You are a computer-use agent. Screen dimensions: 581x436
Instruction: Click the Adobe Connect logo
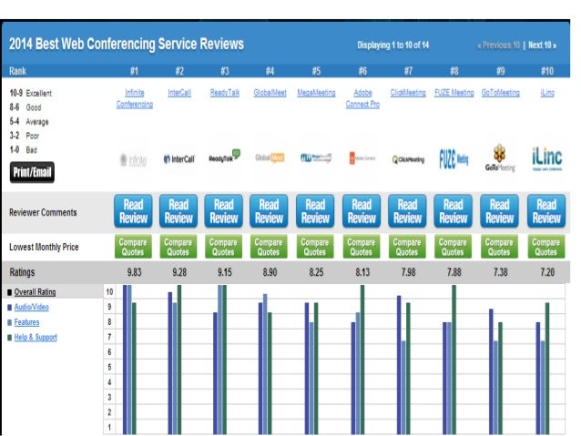(x=362, y=158)
